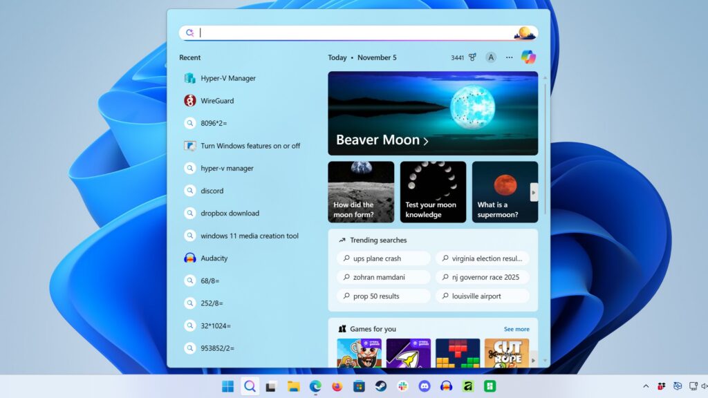Image resolution: width=708 pixels, height=398 pixels.
Task: Open Steam from the taskbar
Action: click(x=380, y=386)
